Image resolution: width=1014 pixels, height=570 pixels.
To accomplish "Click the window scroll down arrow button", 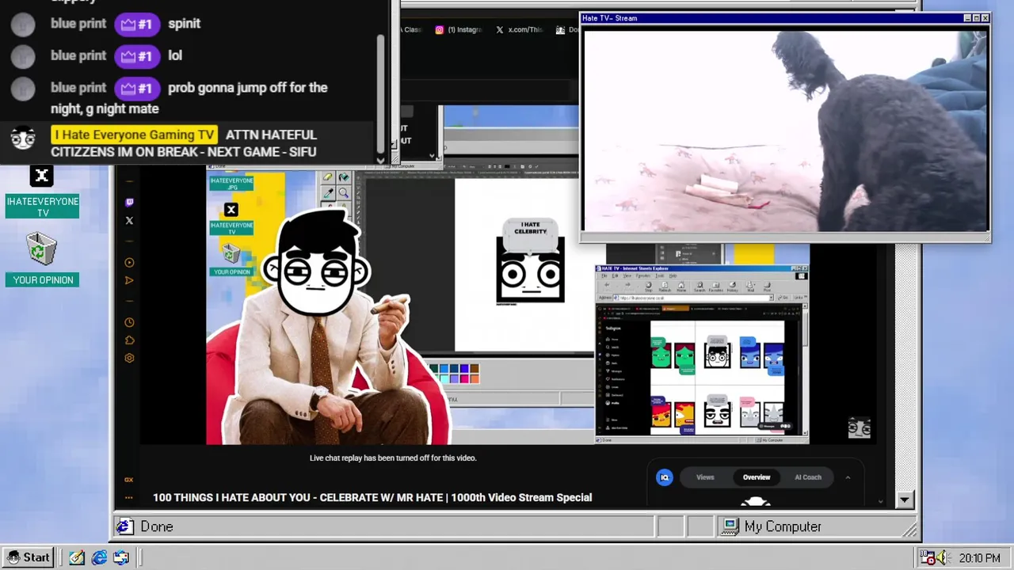I will (904, 500).
